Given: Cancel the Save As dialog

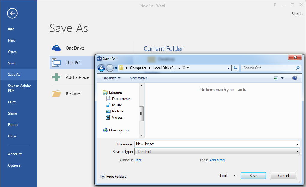Looking at the screenshot, I should coord(283,176).
